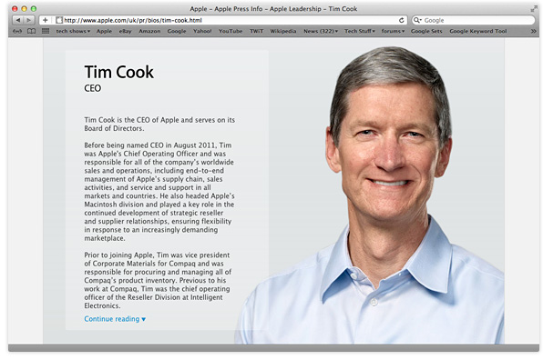Expand the Tech Stuff bookmarks folder
The width and height of the screenshot is (543, 360).
[360, 31]
